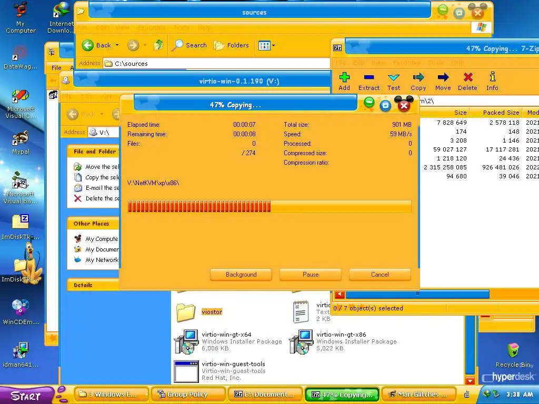Expand Back history dropdown in sources window
Viewport: 539px width, 404px height.
(x=117, y=45)
